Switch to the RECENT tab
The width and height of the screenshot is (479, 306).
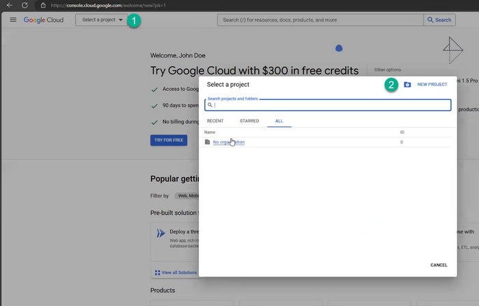pyautogui.click(x=215, y=121)
